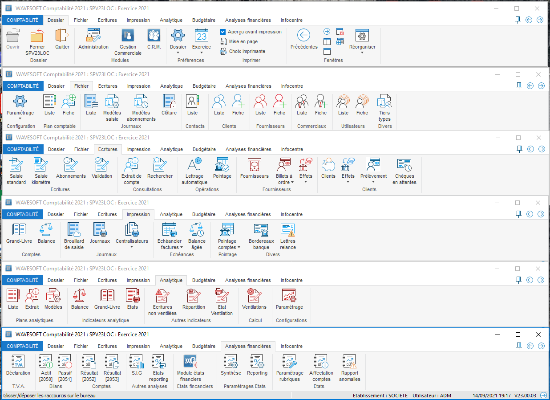Viewport: 550px width, 400px height.
Task: Click Mise en page button
Action: point(239,41)
